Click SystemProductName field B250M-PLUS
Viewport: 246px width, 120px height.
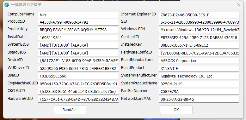coord(199,84)
